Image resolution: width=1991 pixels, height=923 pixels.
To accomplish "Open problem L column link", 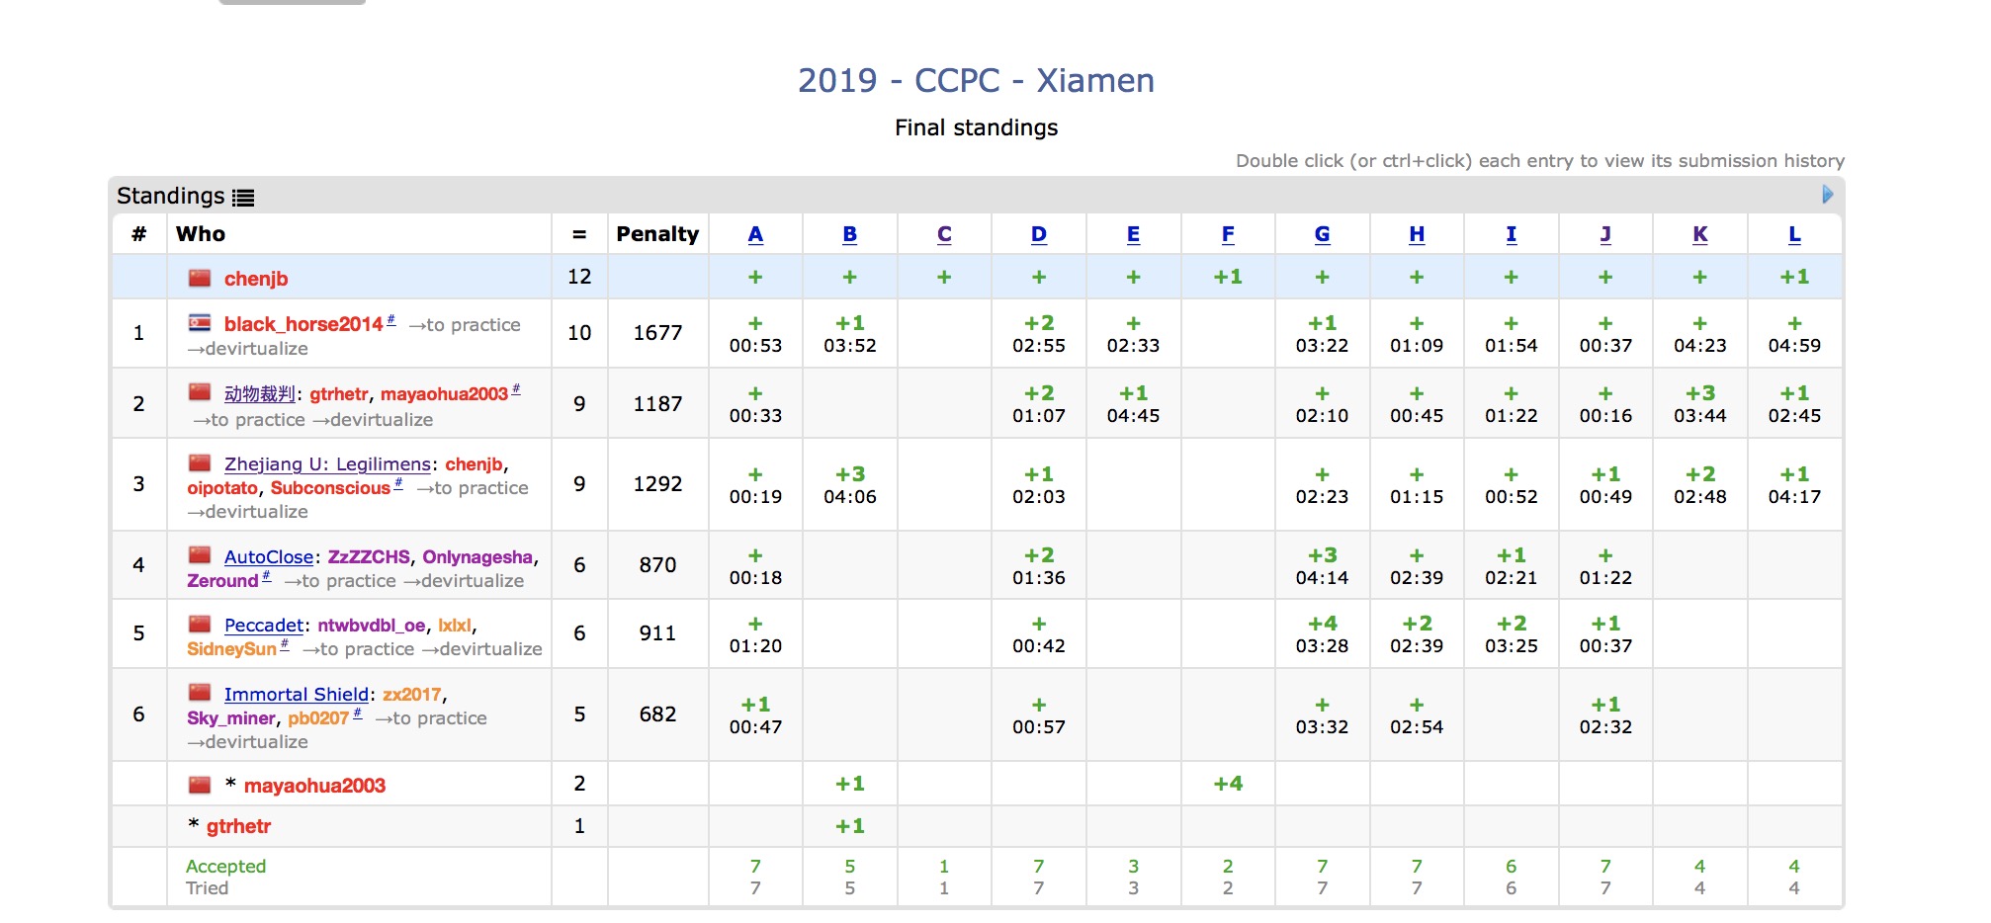I will point(1793,234).
